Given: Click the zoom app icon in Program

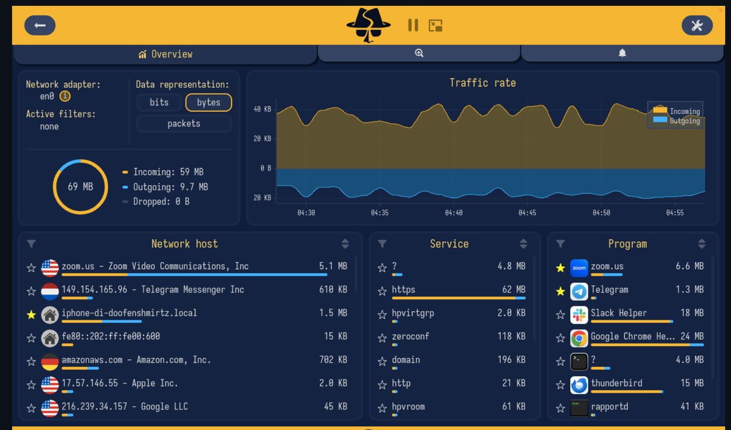Looking at the screenshot, I should 579,268.
